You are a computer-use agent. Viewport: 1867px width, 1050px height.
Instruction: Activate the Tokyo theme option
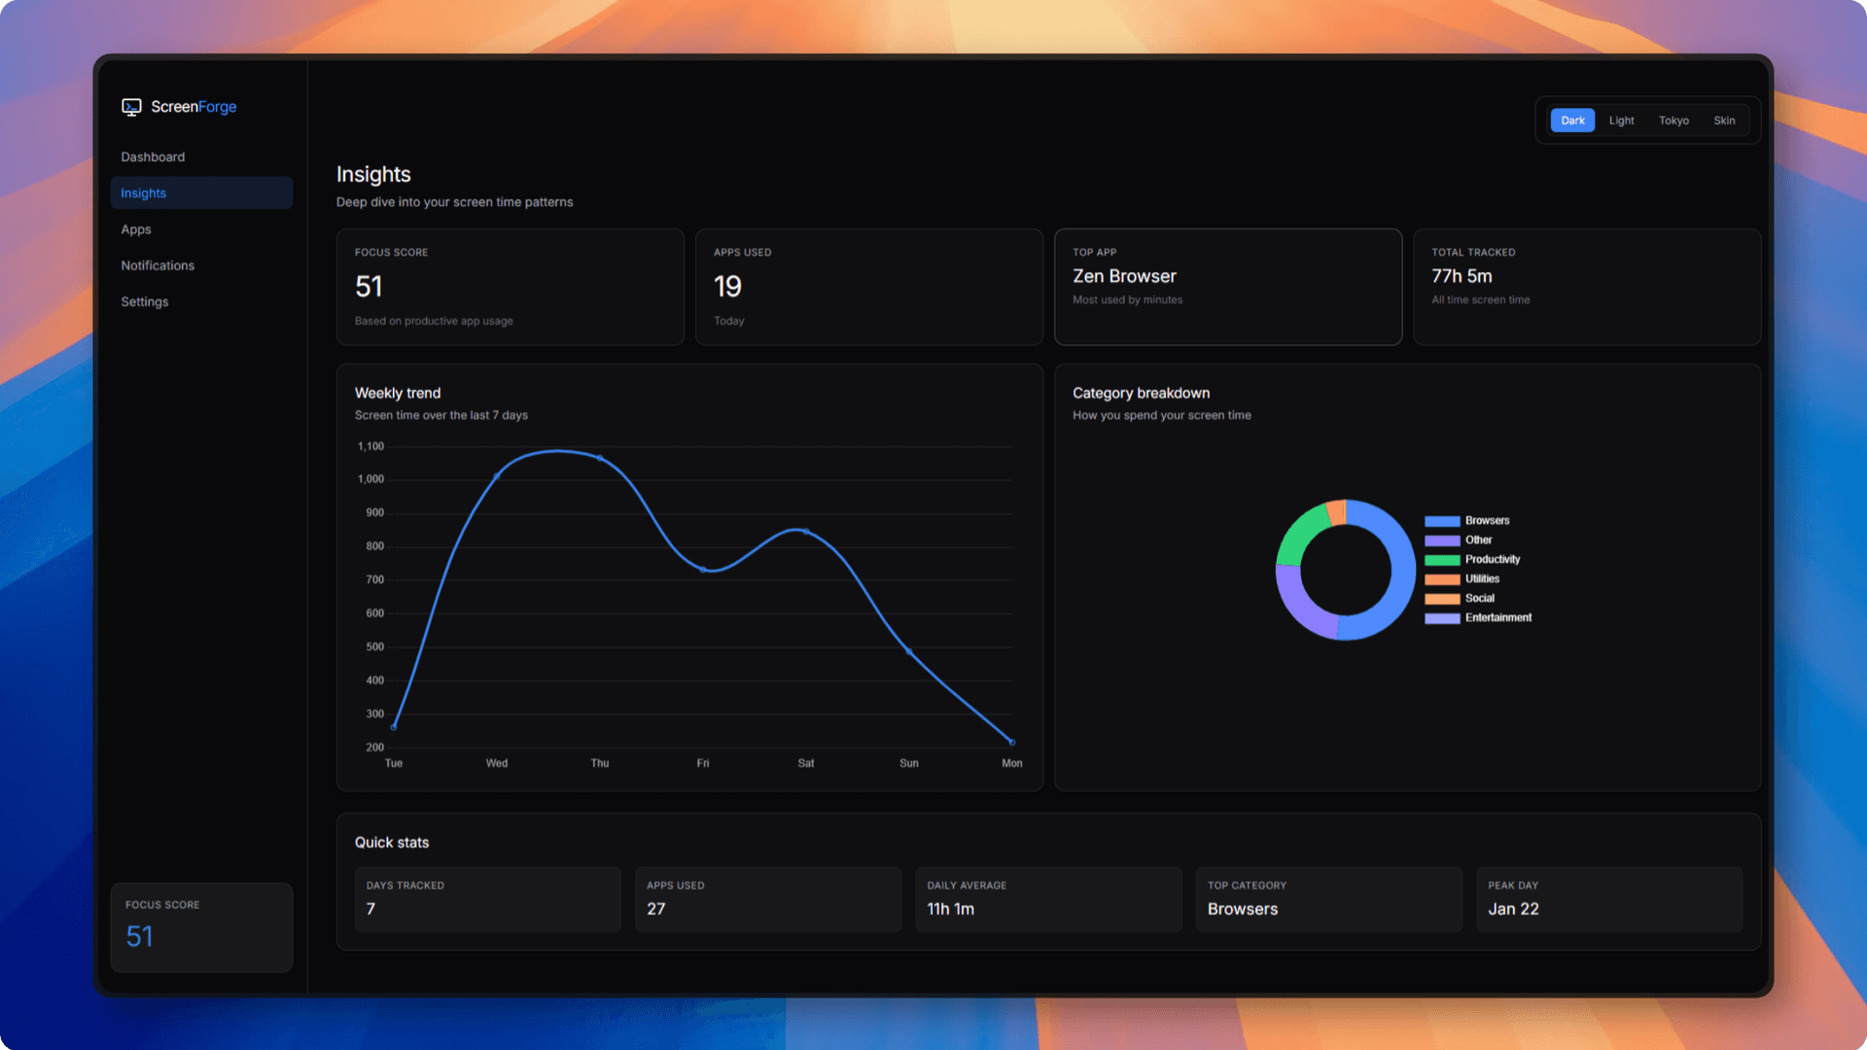click(1673, 121)
